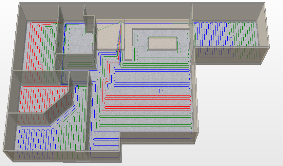This screenshot has height=166, width=283.
Task: Select the beige pipe-free floor near the manifold
Action: (106, 36)
